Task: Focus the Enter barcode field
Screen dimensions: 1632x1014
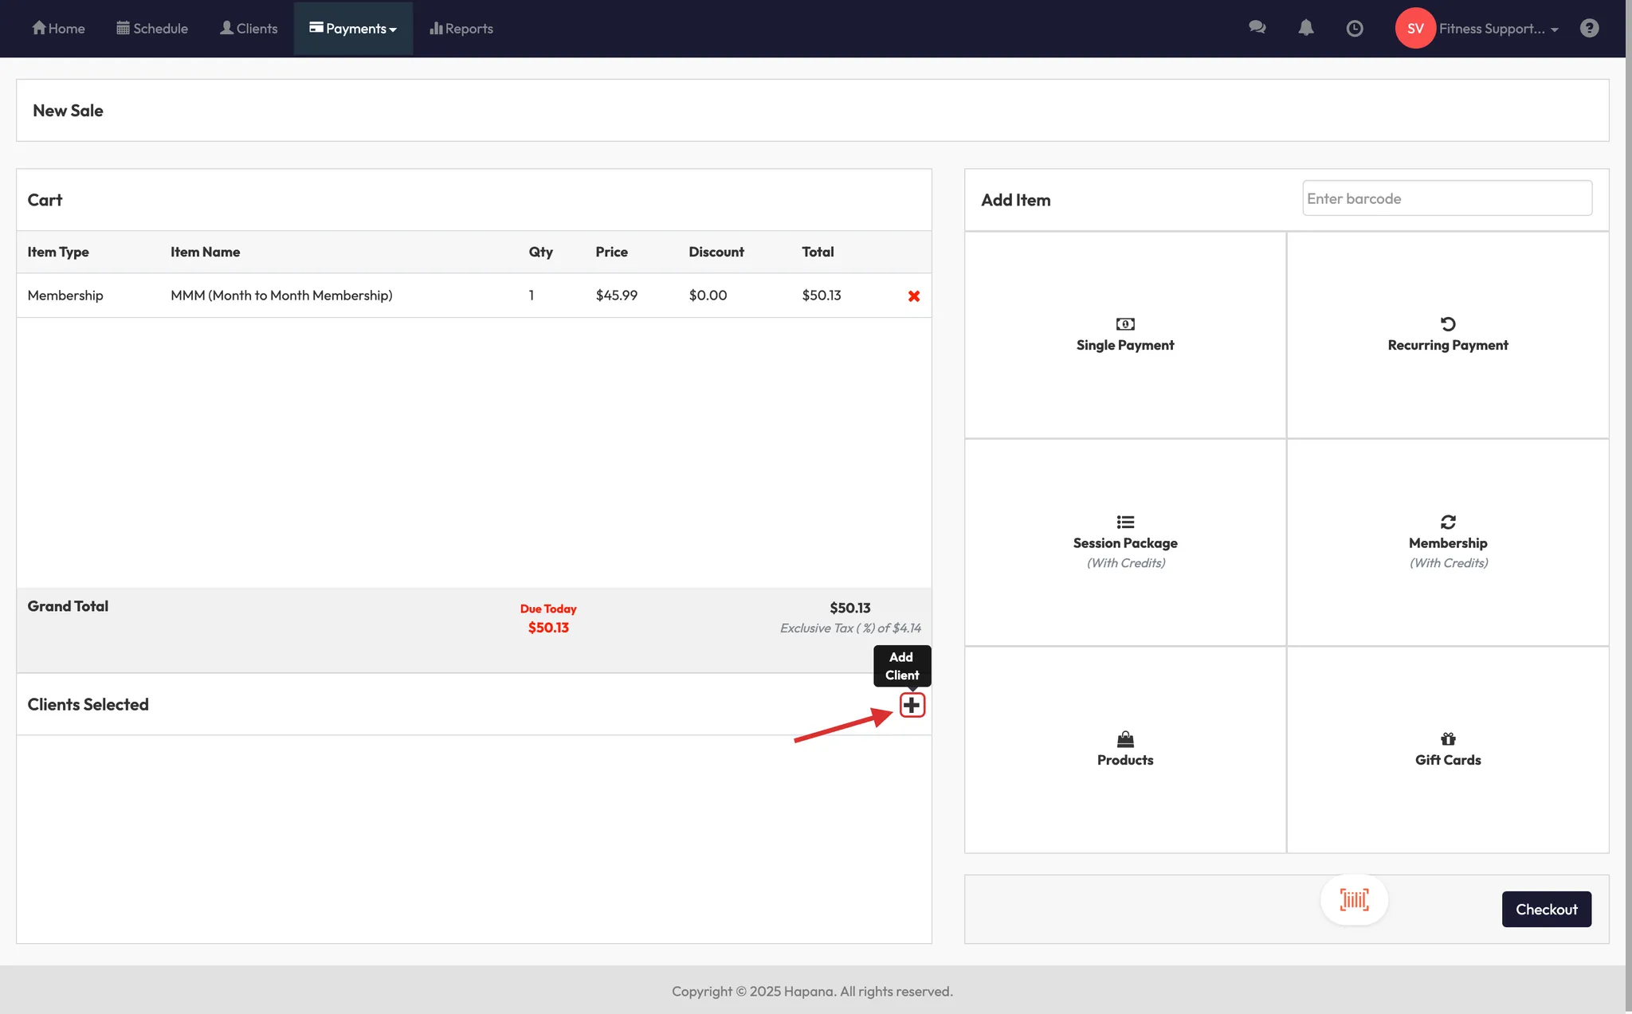Action: [x=1446, y=198]
